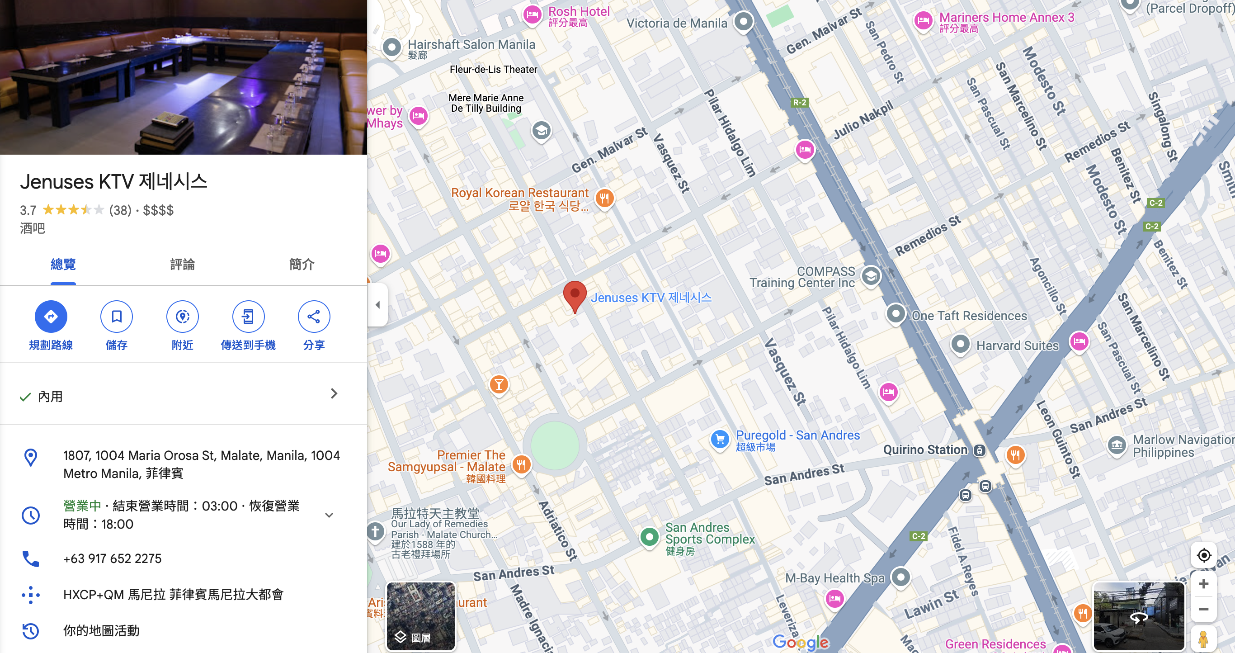1235x653 pixels.
Task: Click the 規劃路線 directions icon
Action: (x=51, y=317)
